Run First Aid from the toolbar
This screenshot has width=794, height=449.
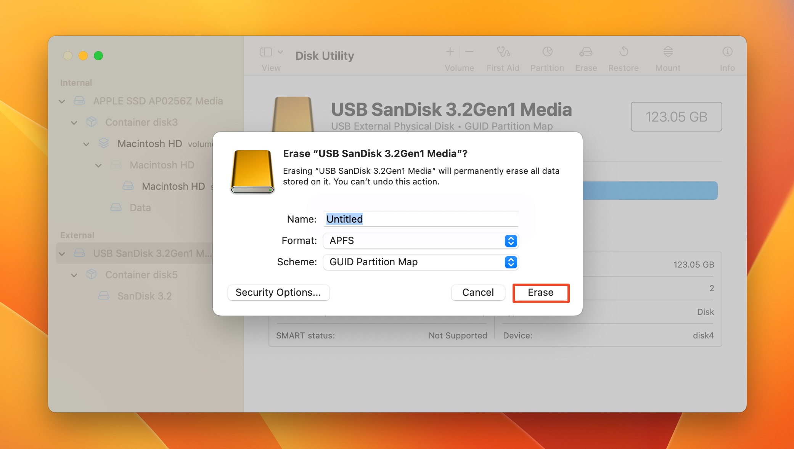(503, 51)
